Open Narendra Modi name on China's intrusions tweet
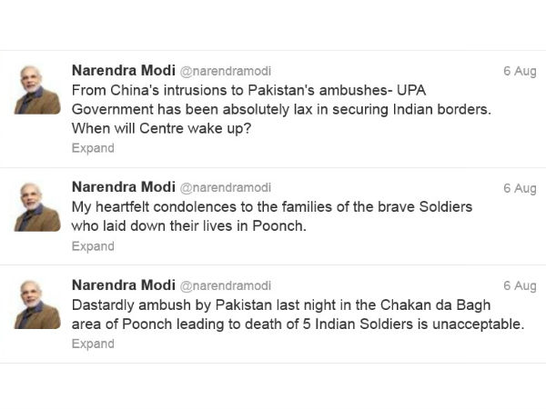 click(124, 70)
